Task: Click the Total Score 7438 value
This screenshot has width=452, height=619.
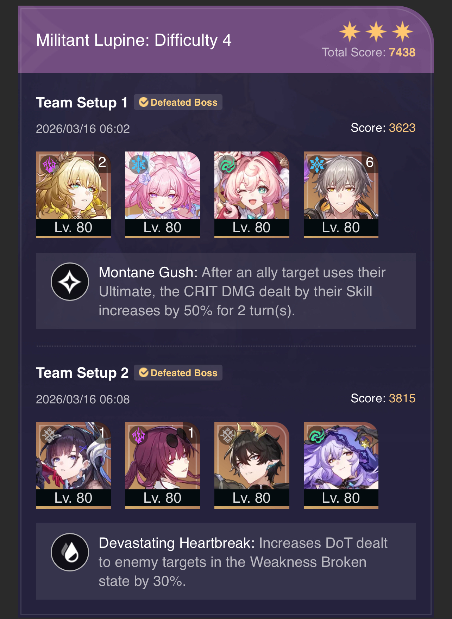Action: point(402,52)
